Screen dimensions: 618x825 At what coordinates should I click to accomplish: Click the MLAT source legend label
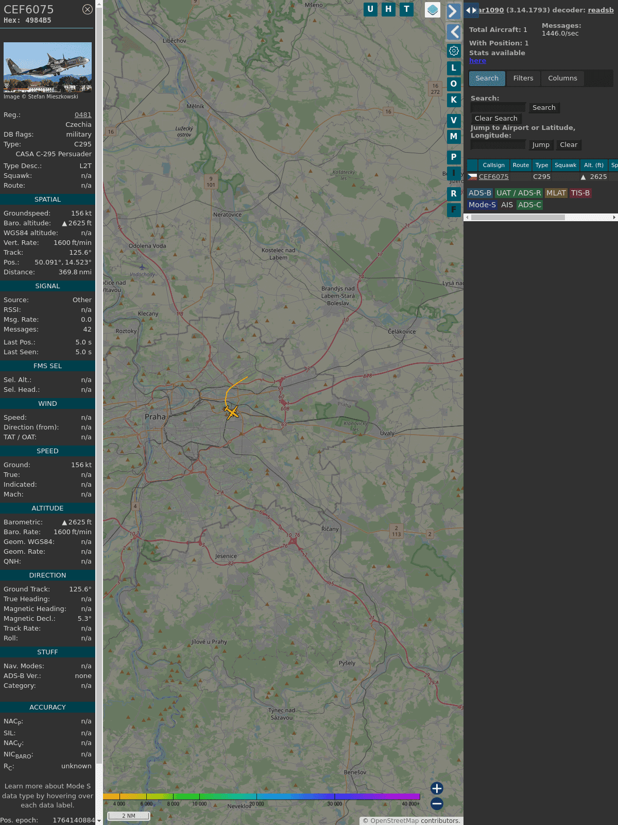pos(556,193)
